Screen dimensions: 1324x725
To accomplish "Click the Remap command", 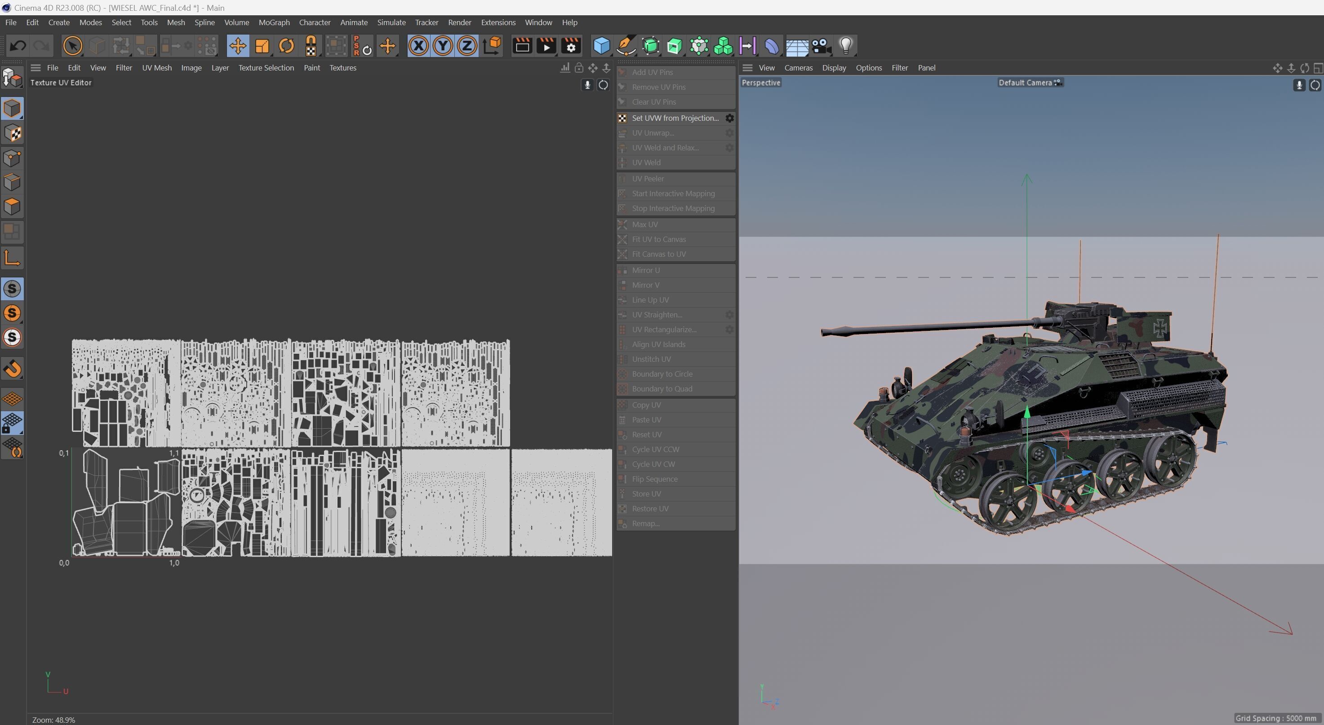I will pos(676,523).
